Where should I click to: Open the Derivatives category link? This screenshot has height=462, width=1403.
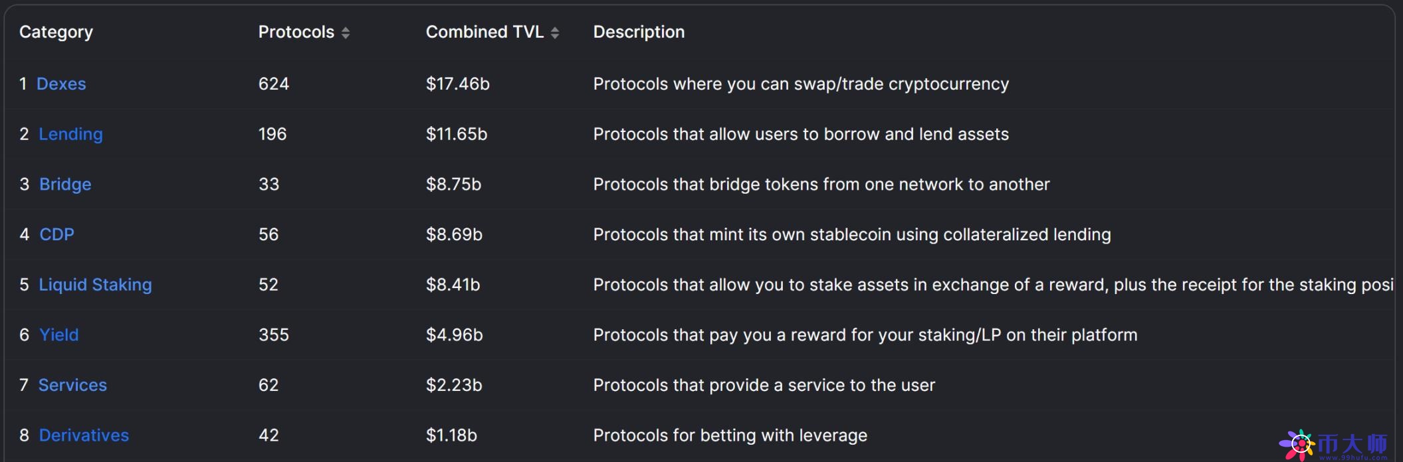click(x=84, y=435)
